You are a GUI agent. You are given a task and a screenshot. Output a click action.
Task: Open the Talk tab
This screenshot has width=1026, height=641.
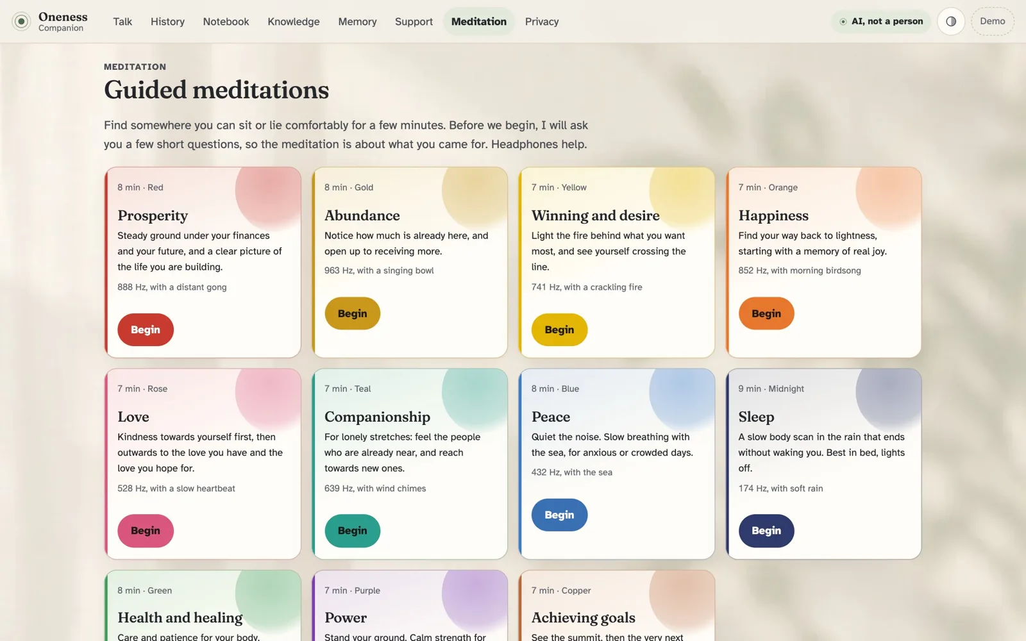click(x=122, y=22)
